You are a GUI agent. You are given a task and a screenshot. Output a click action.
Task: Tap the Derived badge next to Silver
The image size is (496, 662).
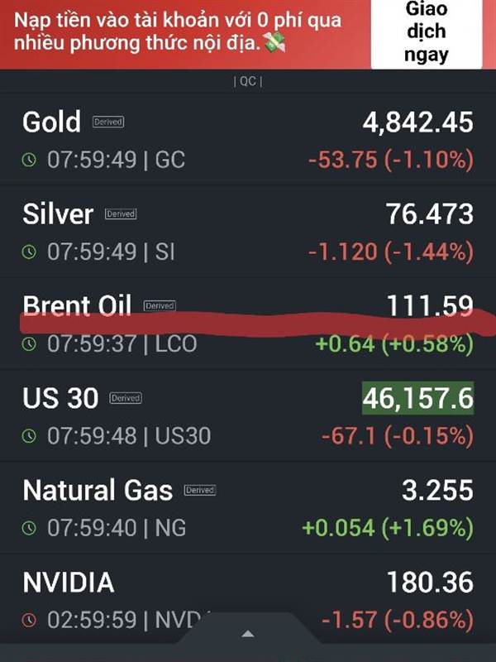120,213
